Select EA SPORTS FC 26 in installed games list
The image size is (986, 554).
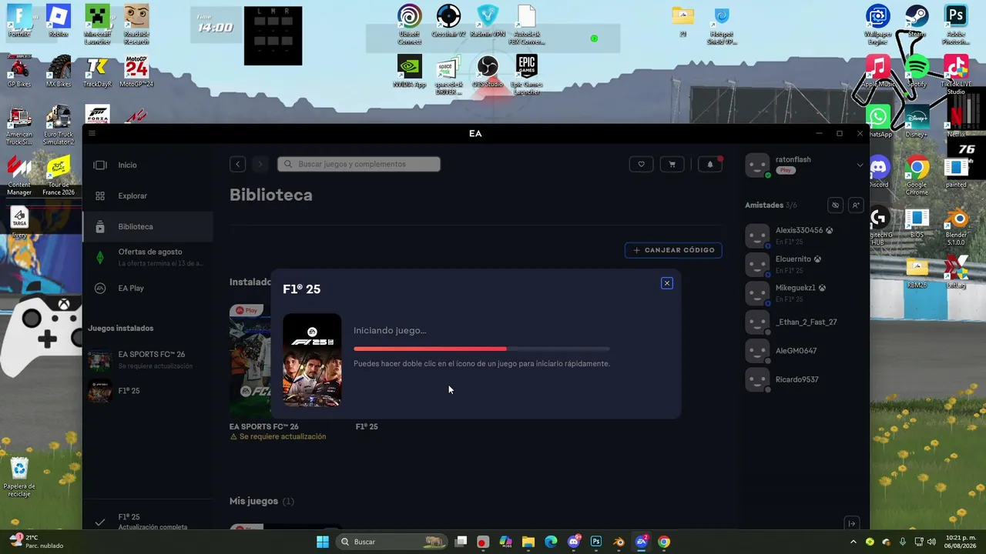(148, 359)
